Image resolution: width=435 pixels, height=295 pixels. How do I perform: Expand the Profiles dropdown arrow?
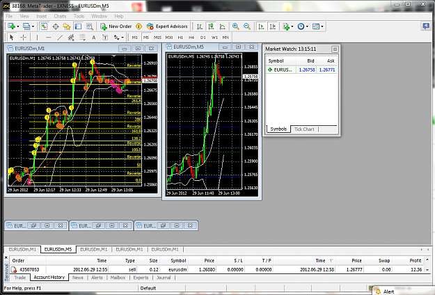tap(33, 26)
